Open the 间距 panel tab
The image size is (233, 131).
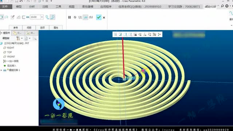[29, 28]
